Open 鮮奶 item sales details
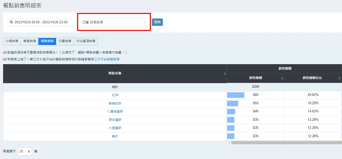342x159 pixels. [115, 136]
